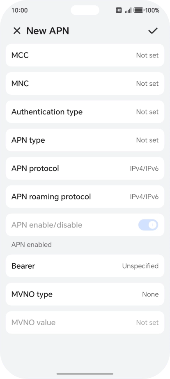170x379 pixels.
Task: Open the Authentication type selector
Action: [x=85, y=112]
